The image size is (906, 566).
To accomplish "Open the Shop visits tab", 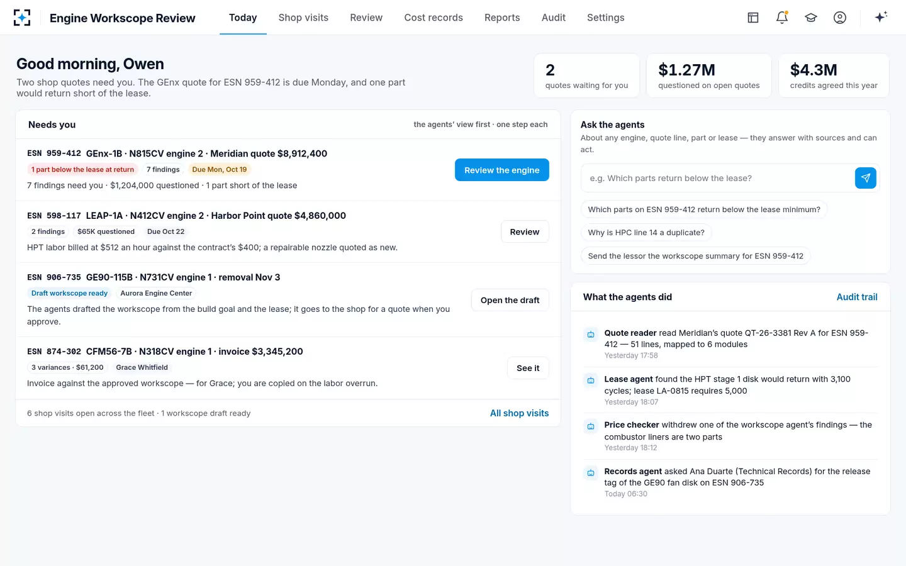I will (303, 18).
